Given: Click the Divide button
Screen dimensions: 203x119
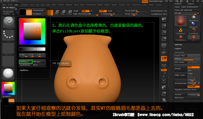Looking at the screenshot, I should tap(181, 69).
